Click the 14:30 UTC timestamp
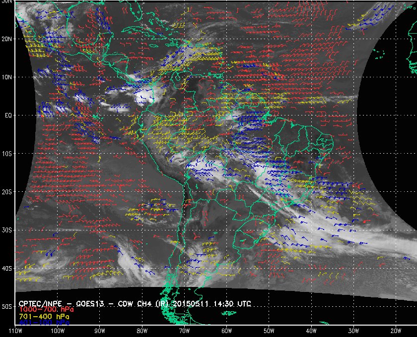Viewport: 417px width, 337px height. [232, 304]
